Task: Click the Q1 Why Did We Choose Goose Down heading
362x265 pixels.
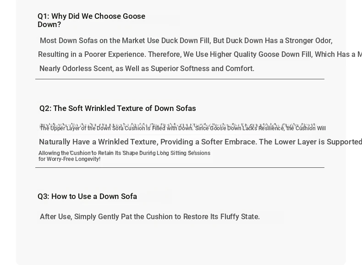Action: click(92, 20)
